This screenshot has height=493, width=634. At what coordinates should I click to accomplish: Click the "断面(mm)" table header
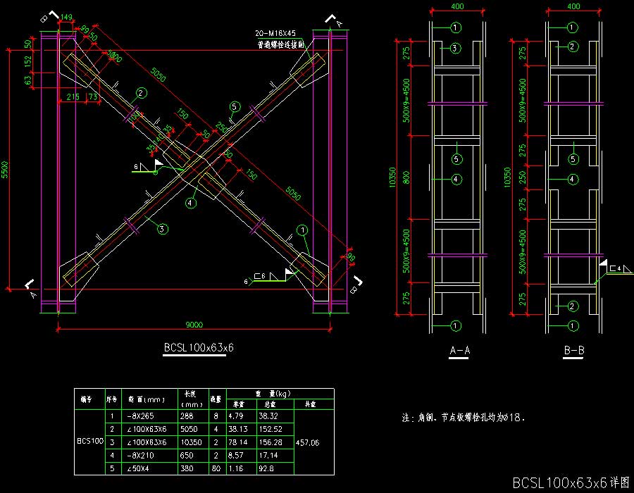pyautogui.click(x=147, y=399)
